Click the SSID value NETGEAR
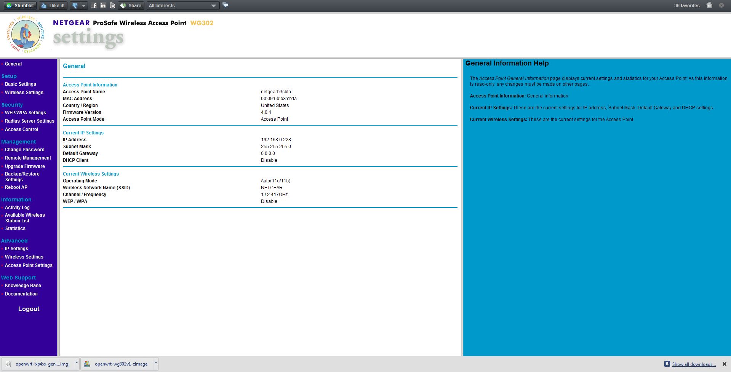This screenshot has height=372, width=731. pyautogui.click(x=272, y=188)
